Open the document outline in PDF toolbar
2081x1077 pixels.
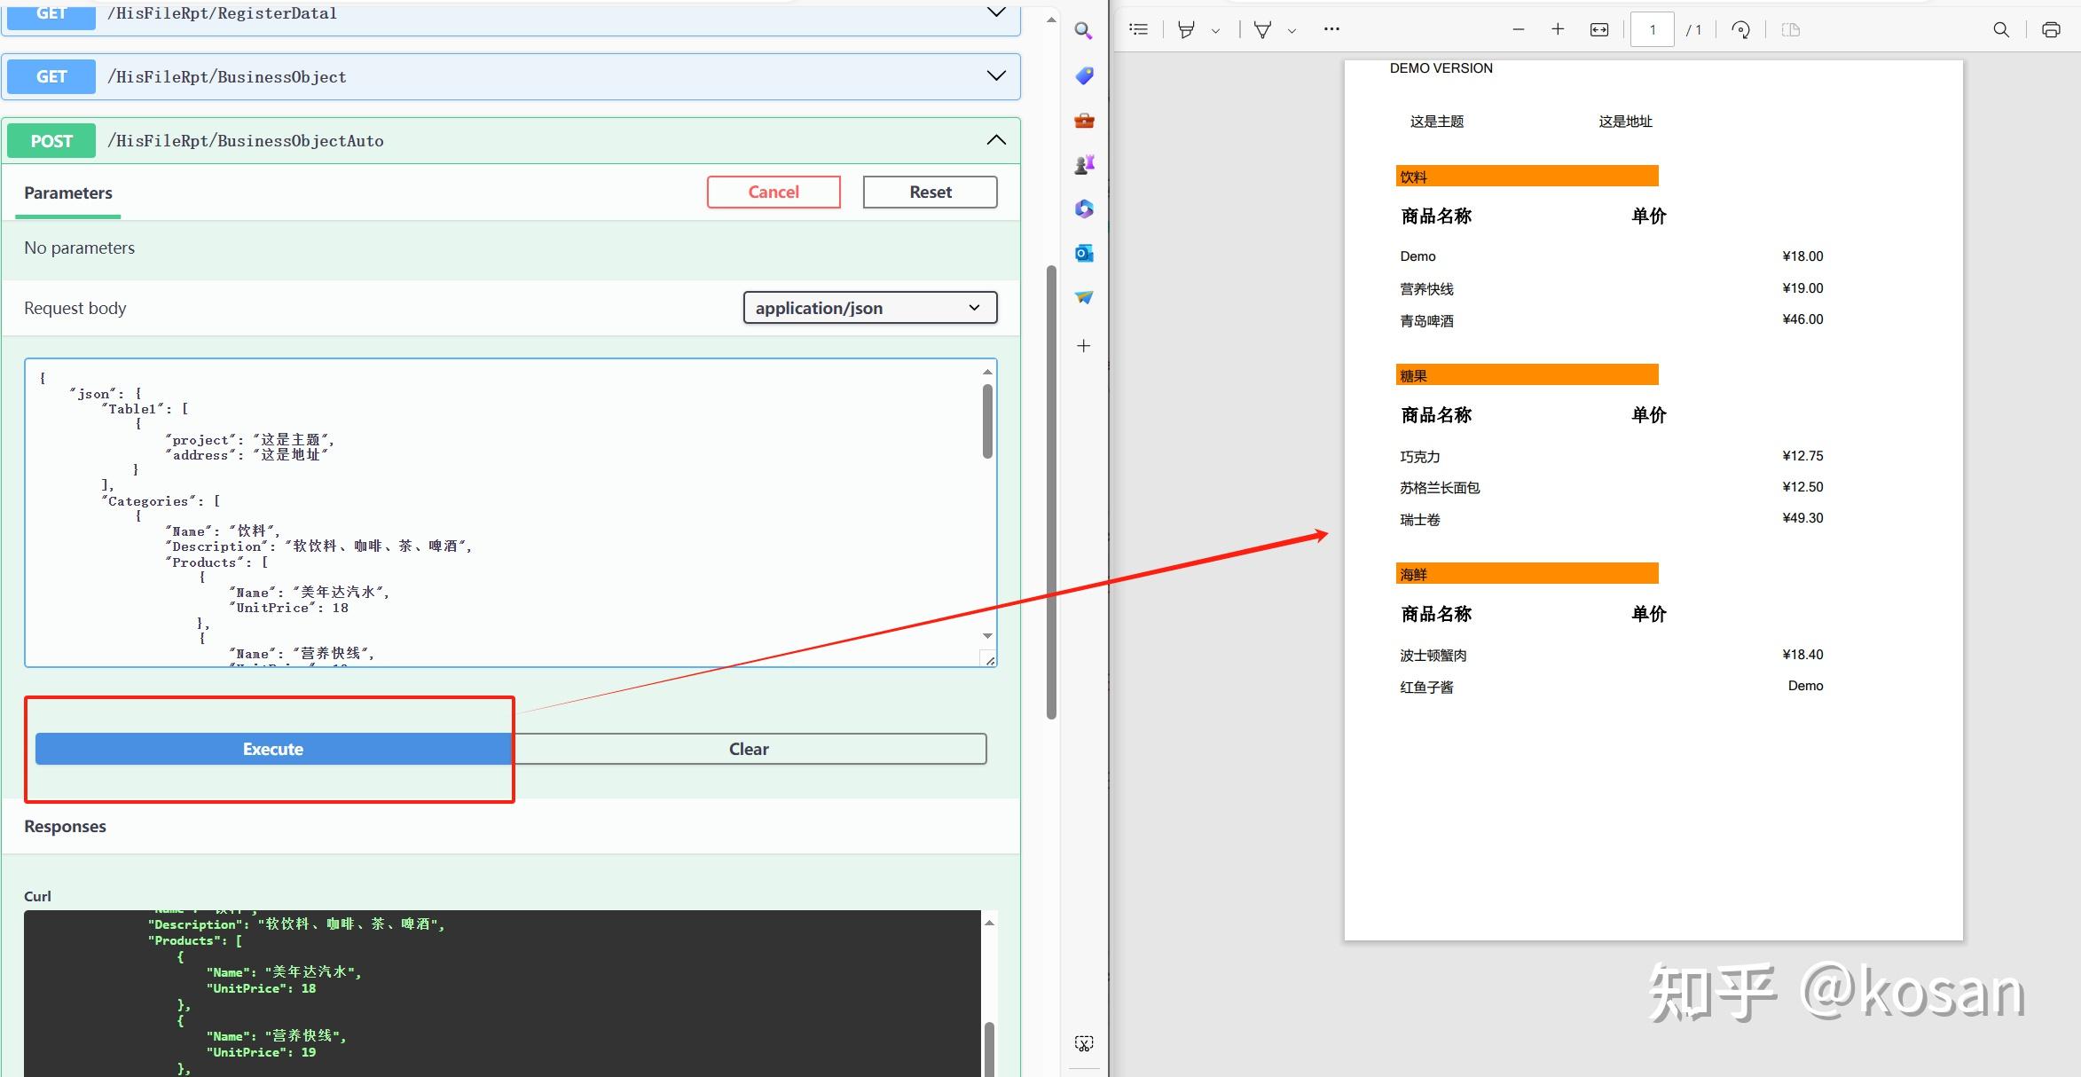coord(1138,28)
